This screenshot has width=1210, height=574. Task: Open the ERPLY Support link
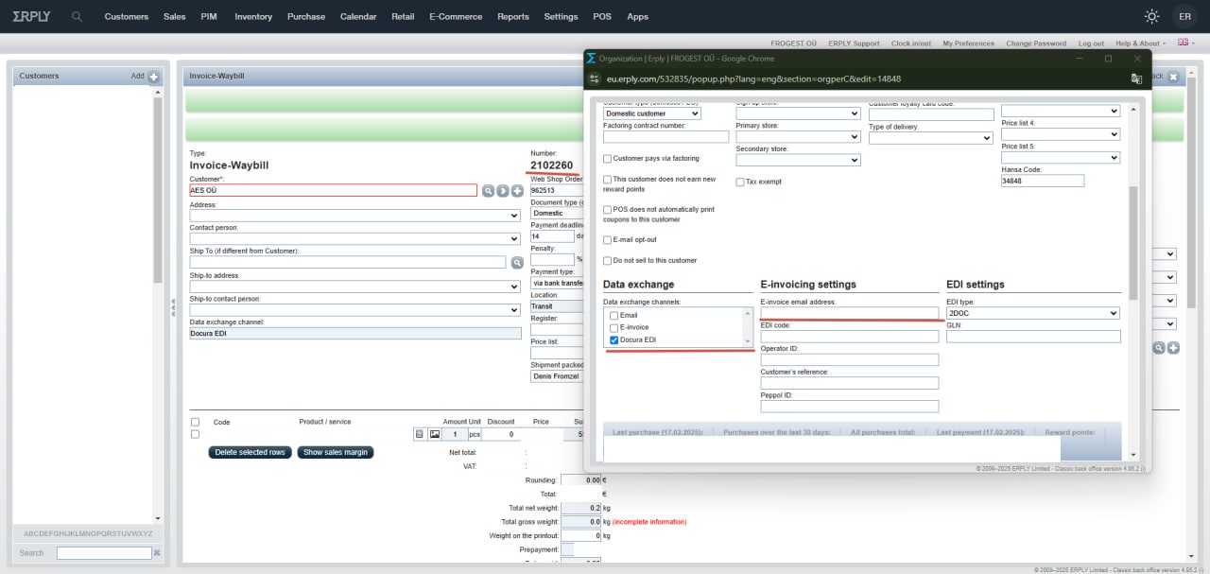tap(854, 43)
